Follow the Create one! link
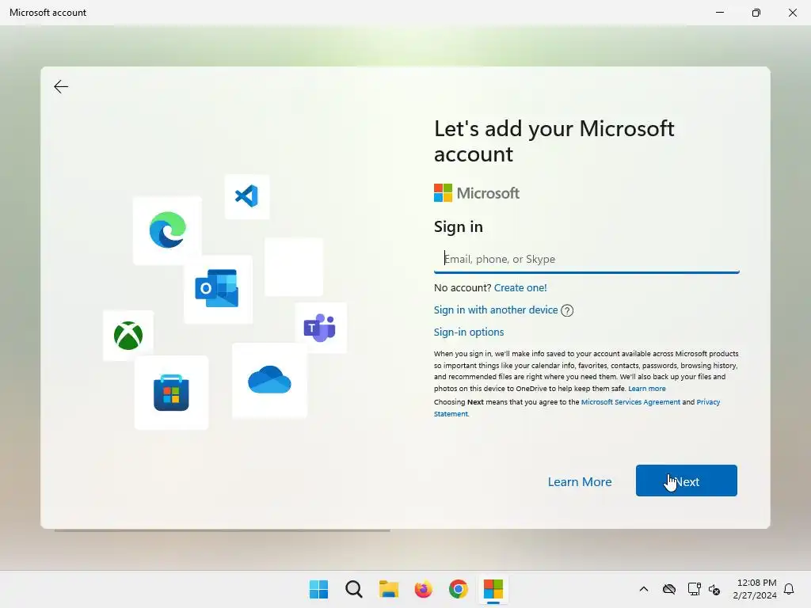Viewport: 811px width, 608px height. point(520,287)
